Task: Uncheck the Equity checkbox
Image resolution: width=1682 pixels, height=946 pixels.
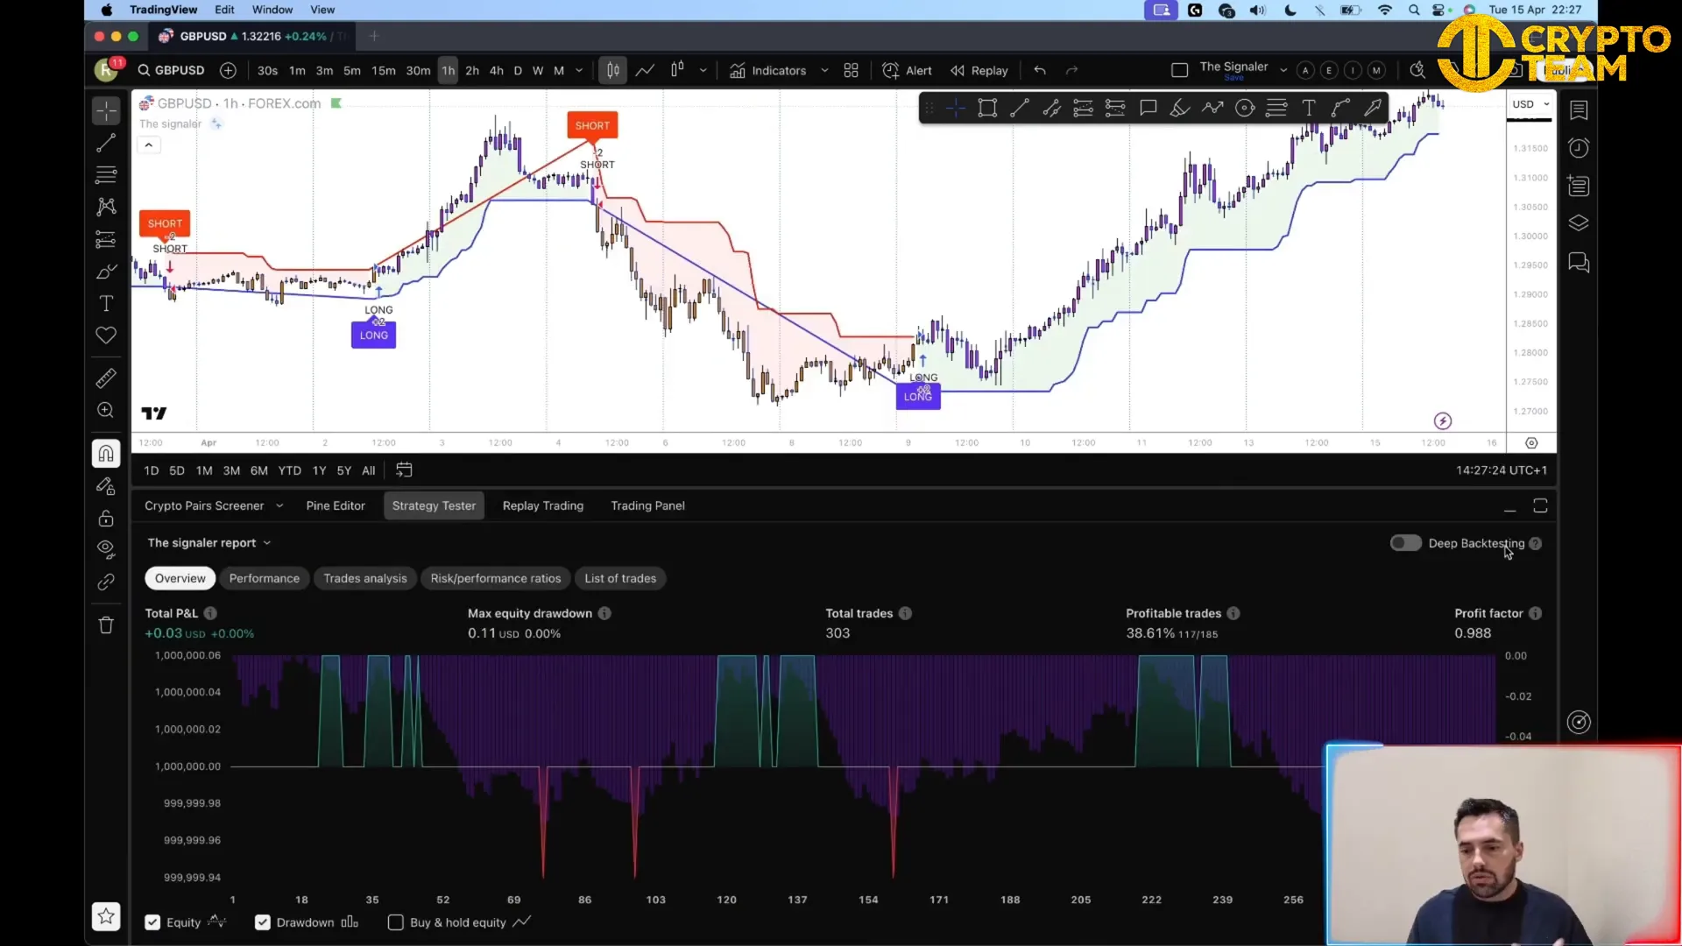Action: 152,923
